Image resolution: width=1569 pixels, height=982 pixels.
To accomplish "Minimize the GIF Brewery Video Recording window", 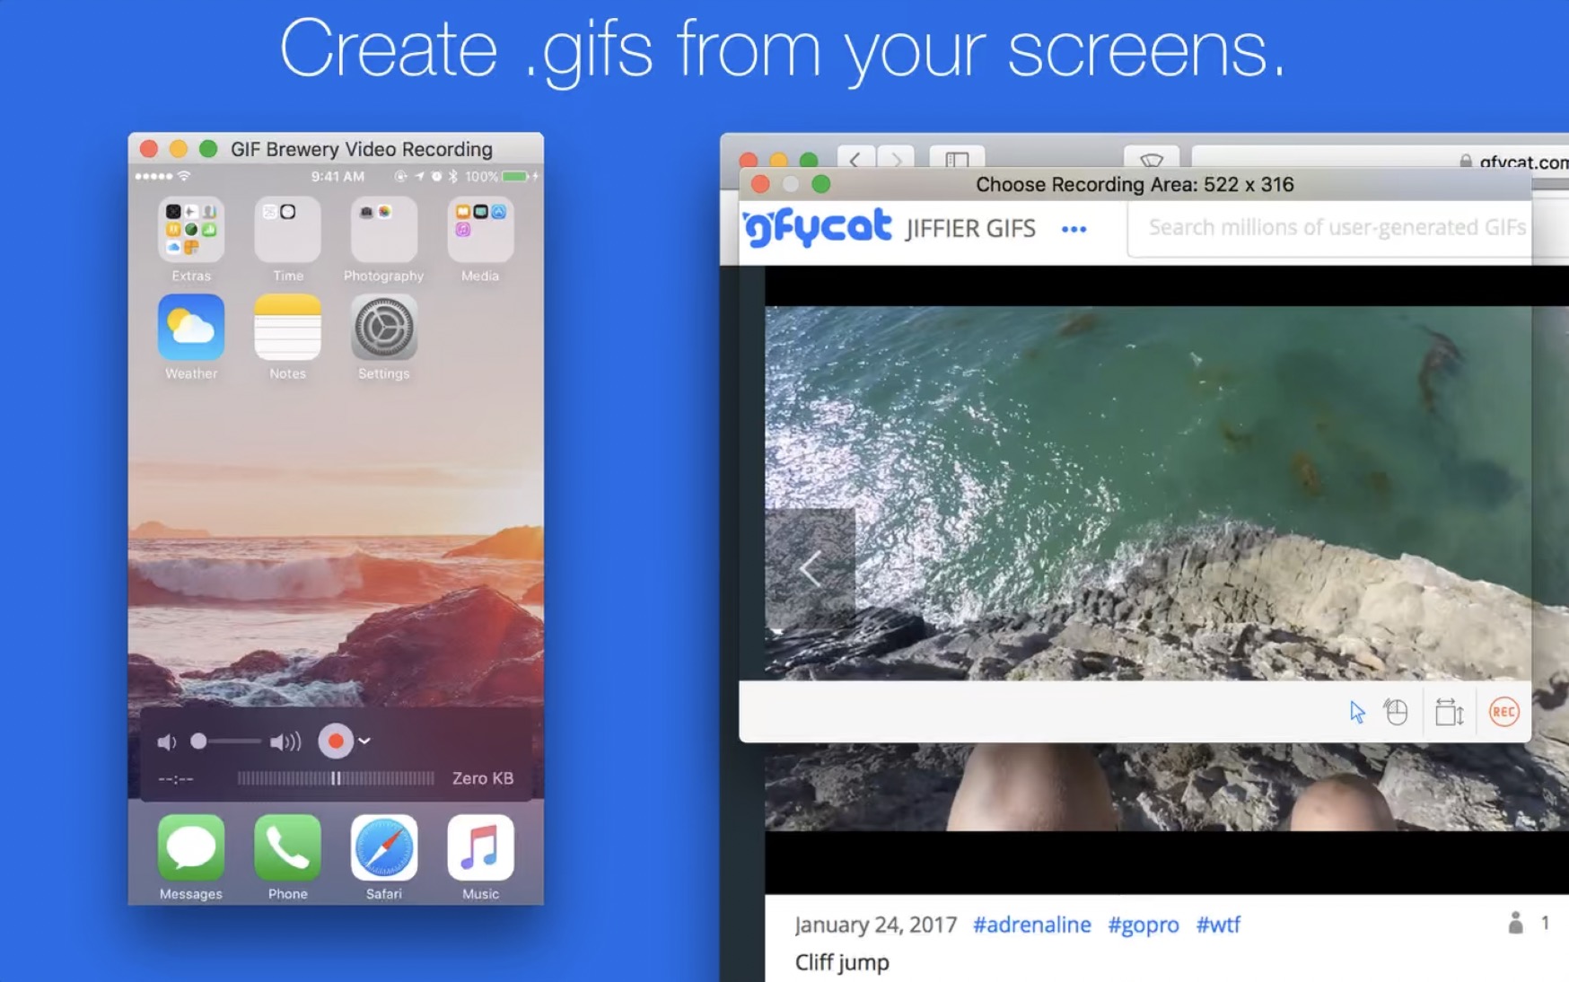I will pyautogui.click(x=179, y=149).
